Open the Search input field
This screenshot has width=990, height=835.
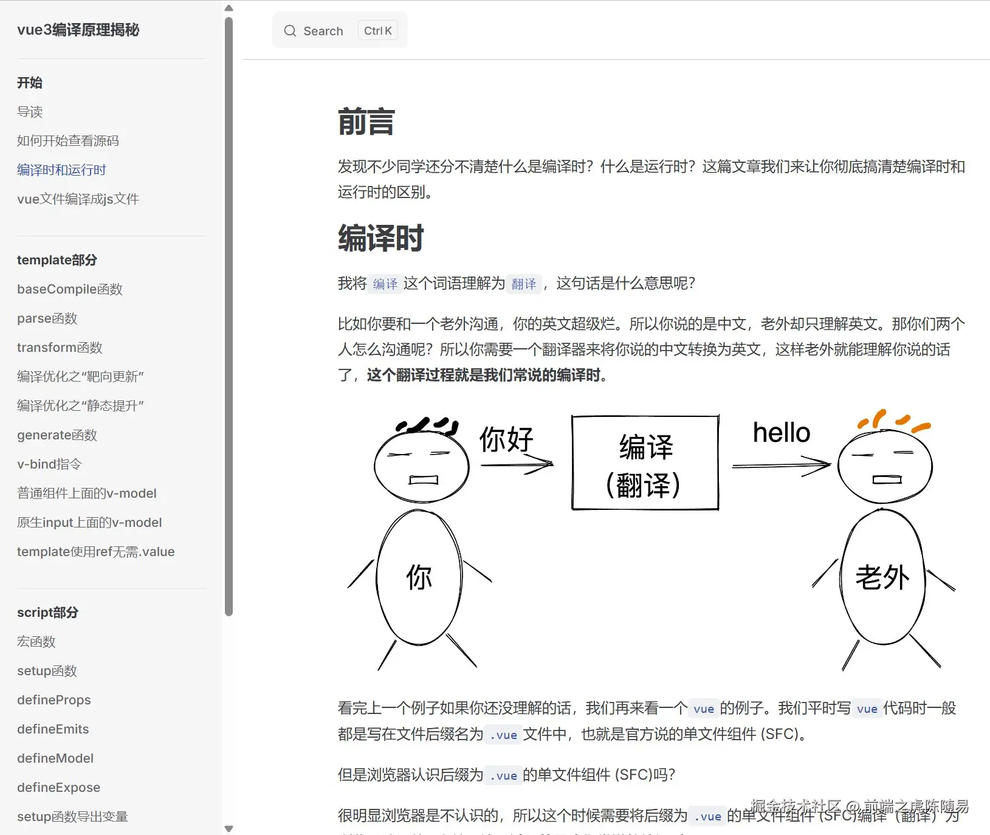point(331,30)
